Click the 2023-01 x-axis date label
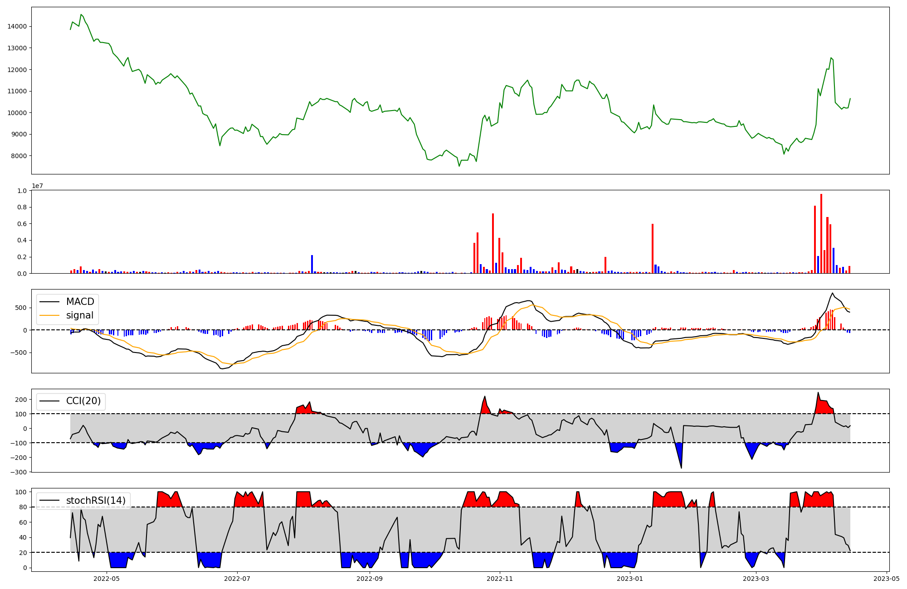Viewport: 907px width, 589px height. (630, 579)
